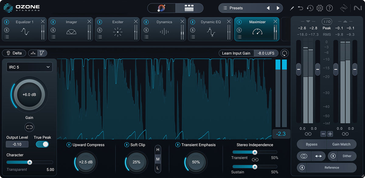The image size is (365, 178).
Task: Select the H soft clip mode
Action: pos(158,149)
